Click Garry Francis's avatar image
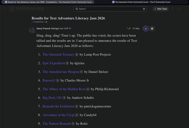189x128 pixels. [32, 30]
